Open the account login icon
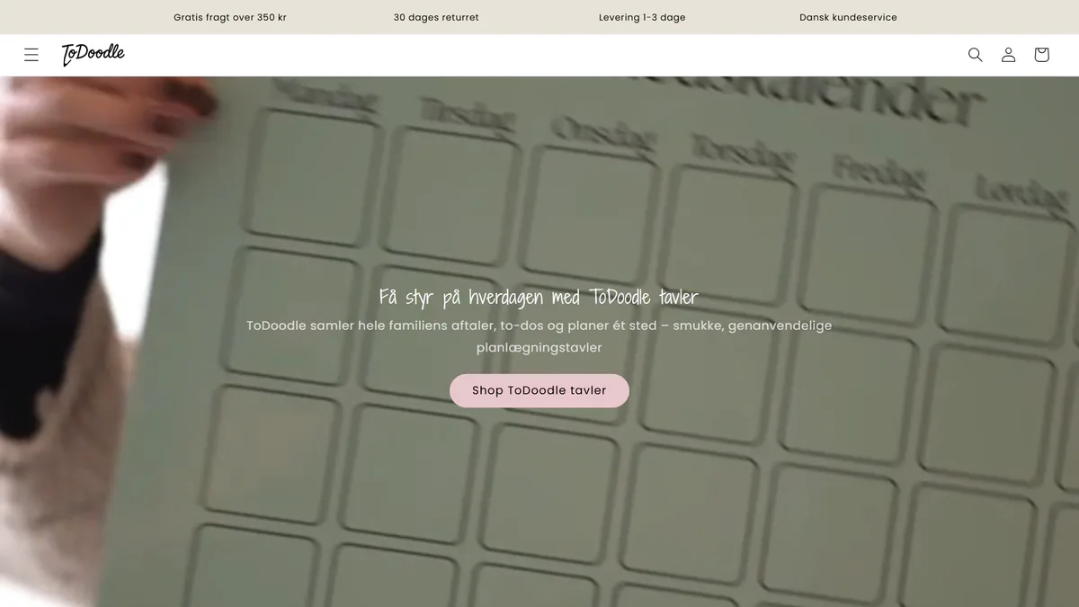 [1009, 55]
